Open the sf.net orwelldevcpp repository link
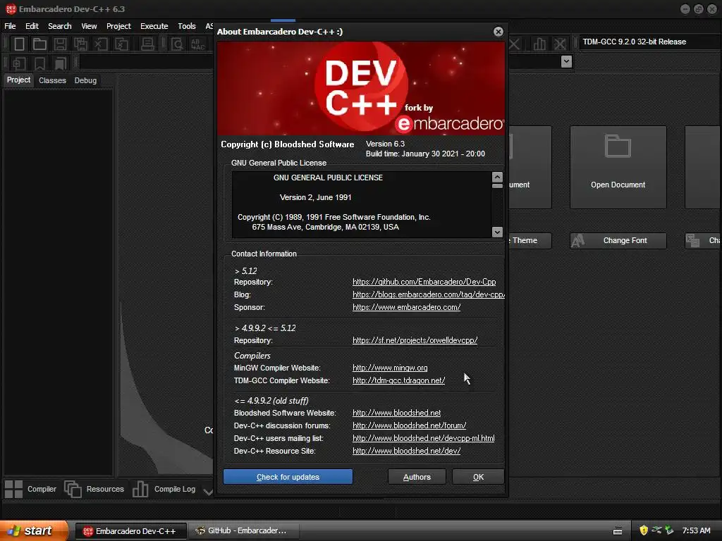Viewport: 722px width, 541px height. 415,340
